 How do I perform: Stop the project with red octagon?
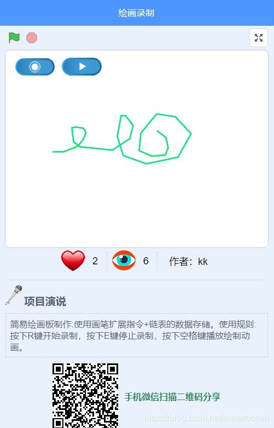pyautogui.click(x=32, y=38)
